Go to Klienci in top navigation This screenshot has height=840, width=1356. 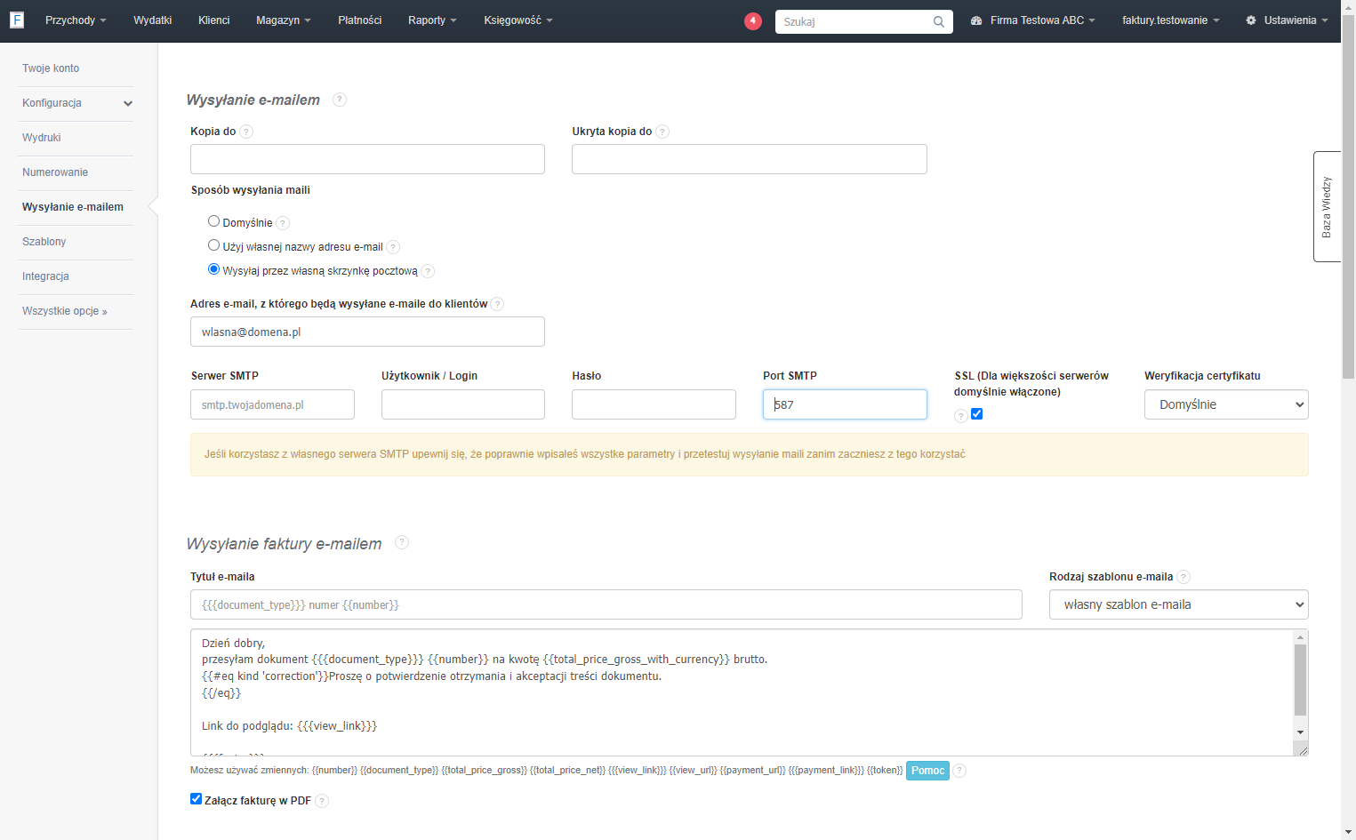coord(213,20)
